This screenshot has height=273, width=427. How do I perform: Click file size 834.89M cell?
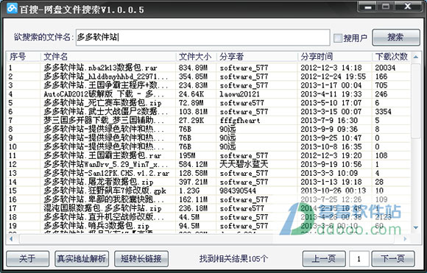point(193,68)
